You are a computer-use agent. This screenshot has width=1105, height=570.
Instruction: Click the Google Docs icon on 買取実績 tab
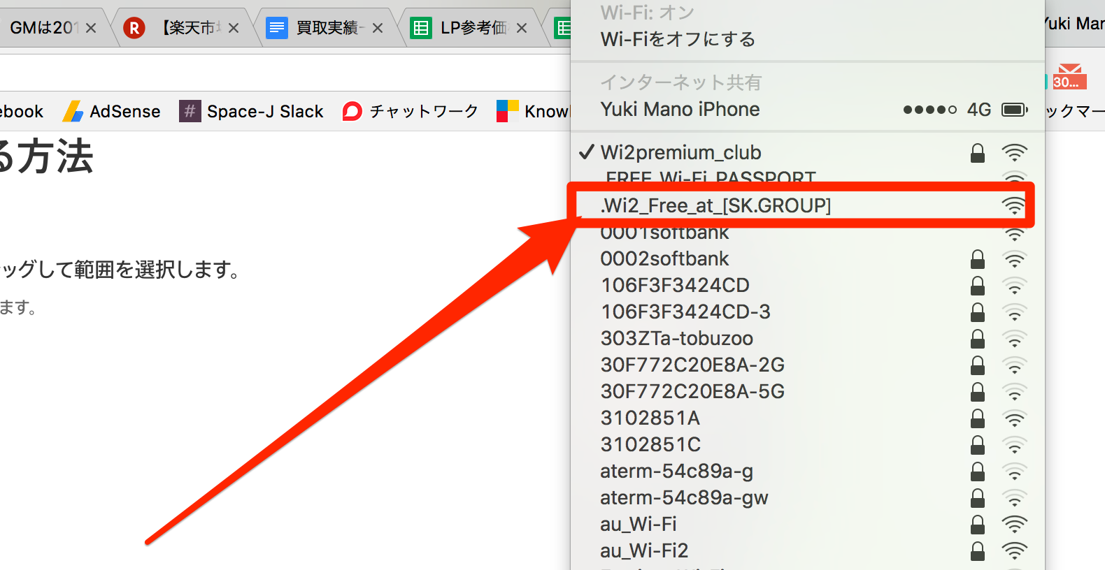pos(277,28)
